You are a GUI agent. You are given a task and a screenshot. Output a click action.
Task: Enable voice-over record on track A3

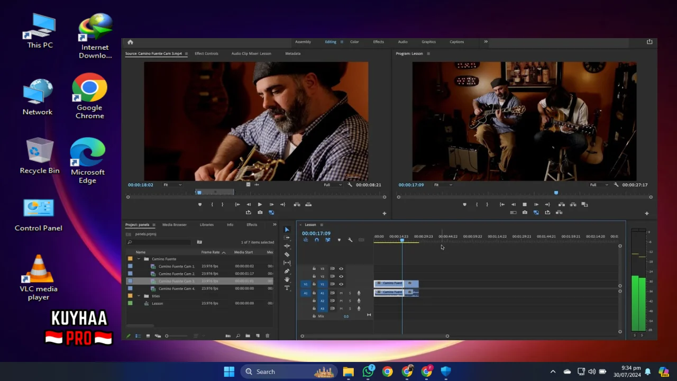pyautogui.click(x=359, y=309)
